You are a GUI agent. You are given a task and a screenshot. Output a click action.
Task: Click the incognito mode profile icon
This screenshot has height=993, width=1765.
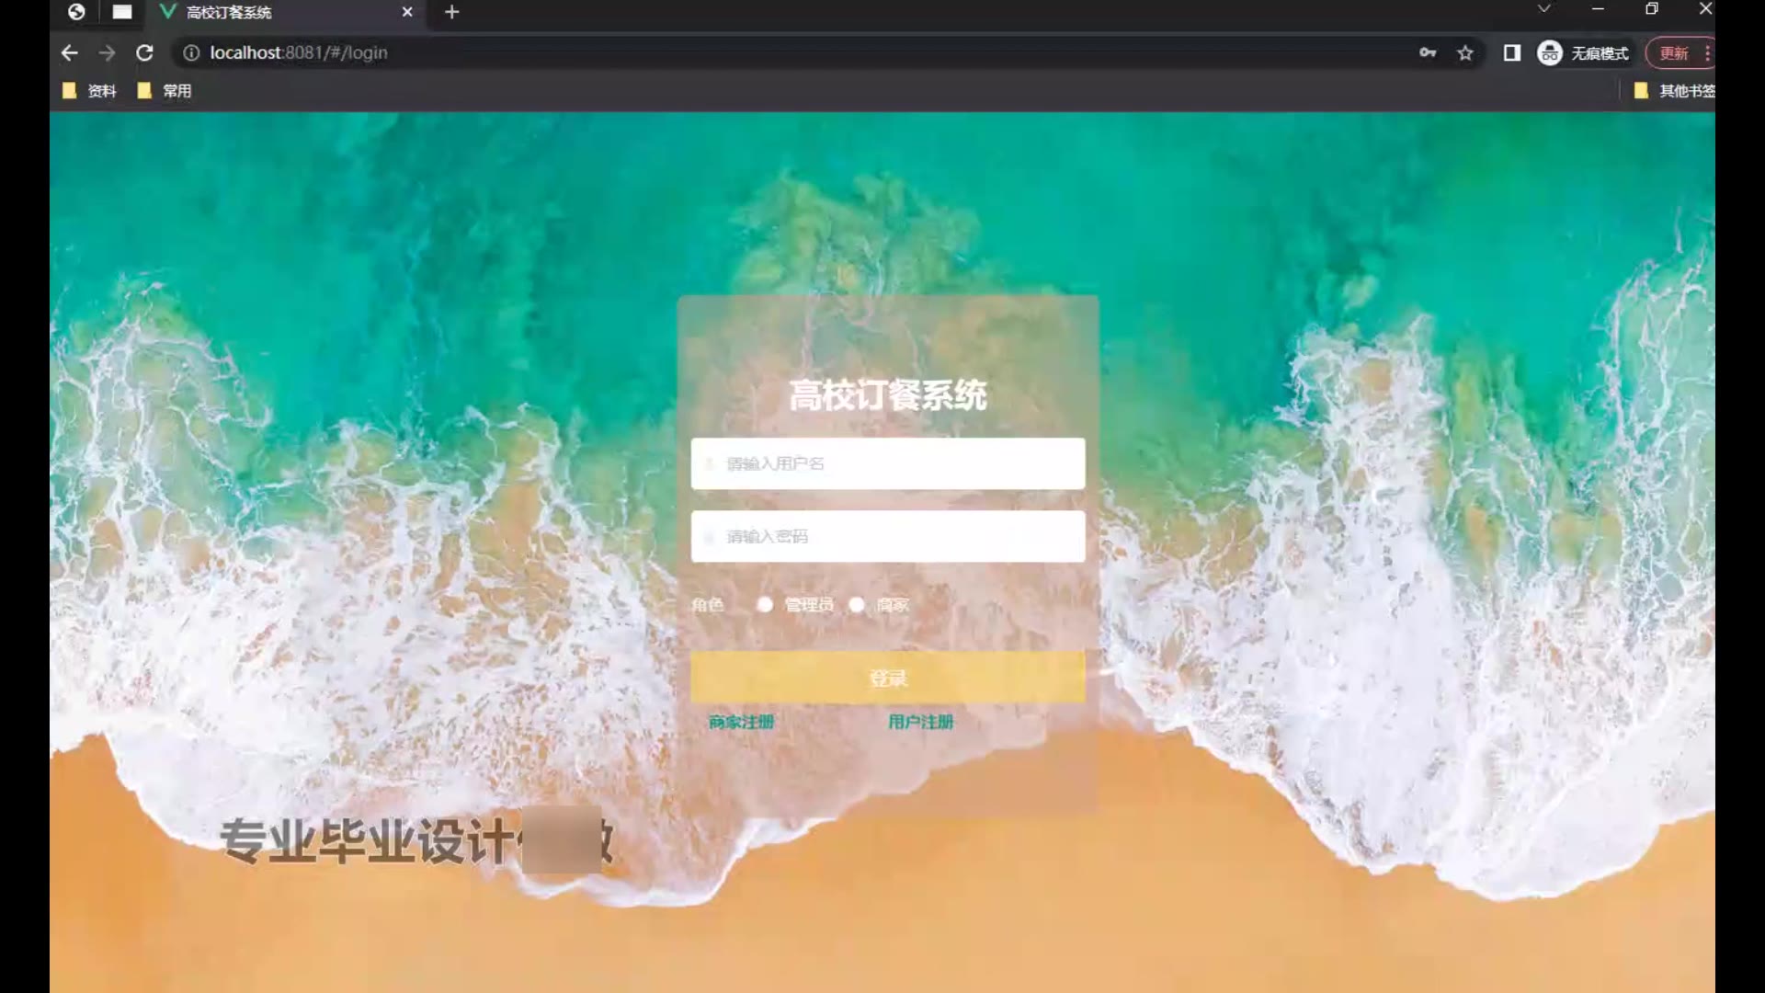pos(1550,53)
